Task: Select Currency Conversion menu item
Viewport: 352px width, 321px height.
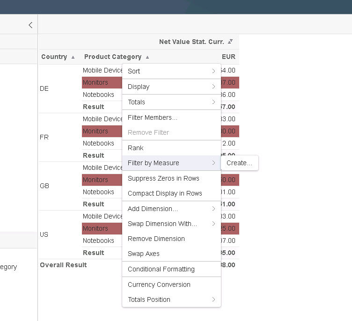Action: click(x=159, y=285)
